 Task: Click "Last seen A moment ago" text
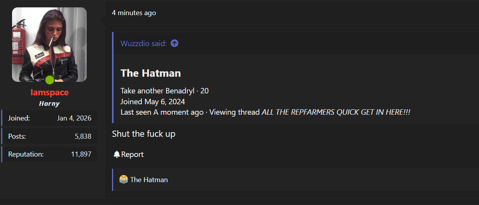click(x=162, y=112)
